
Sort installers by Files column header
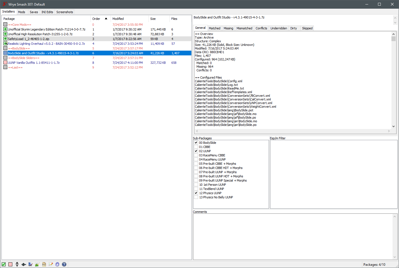[x=180, y=19]
